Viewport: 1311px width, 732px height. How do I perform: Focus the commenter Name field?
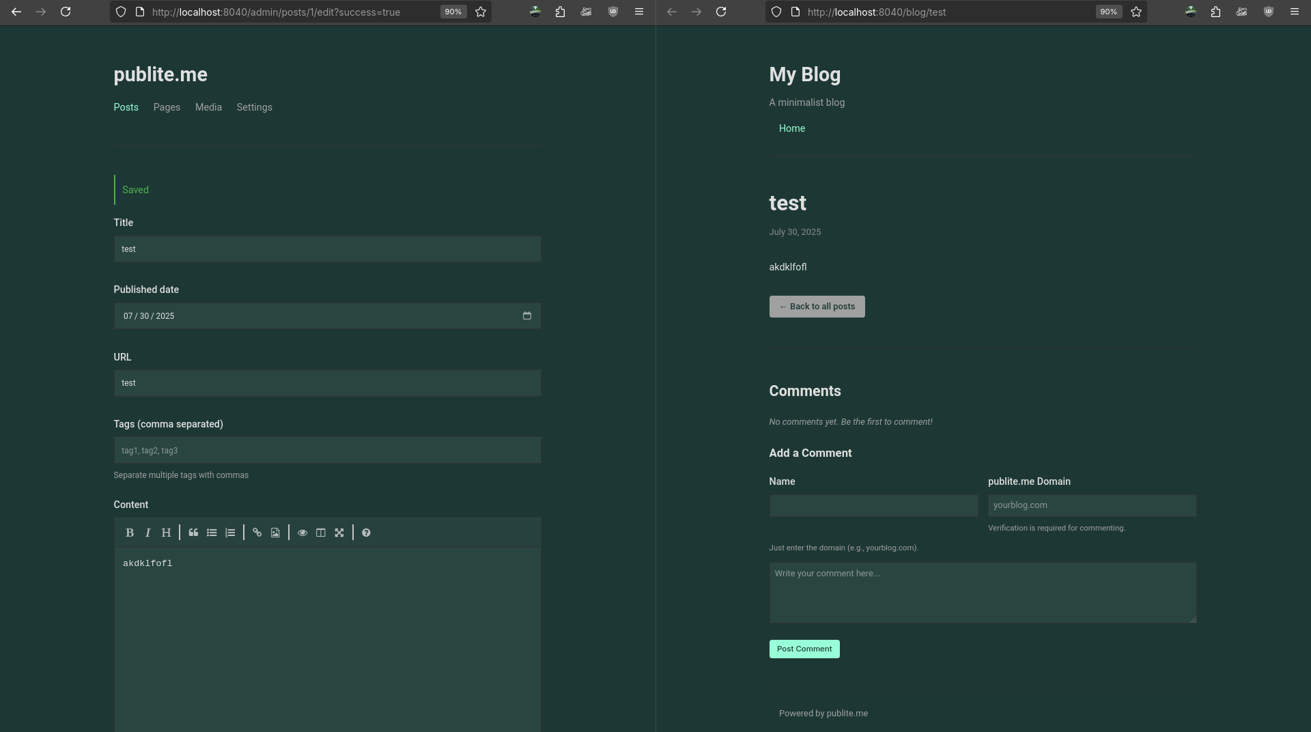click(x=874, y=505)
